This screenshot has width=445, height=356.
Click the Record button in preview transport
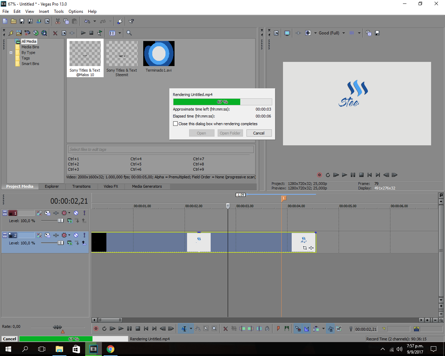point(319,175)
